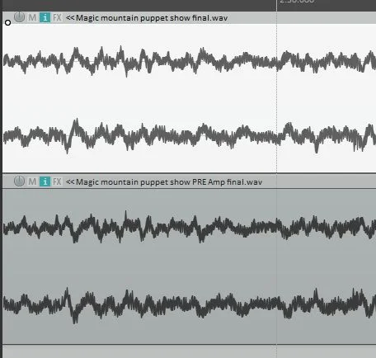Screen dimensions: 376x358
Task: Click the '<<' arrows on the first clip header
Action: [x=70, y=18]
